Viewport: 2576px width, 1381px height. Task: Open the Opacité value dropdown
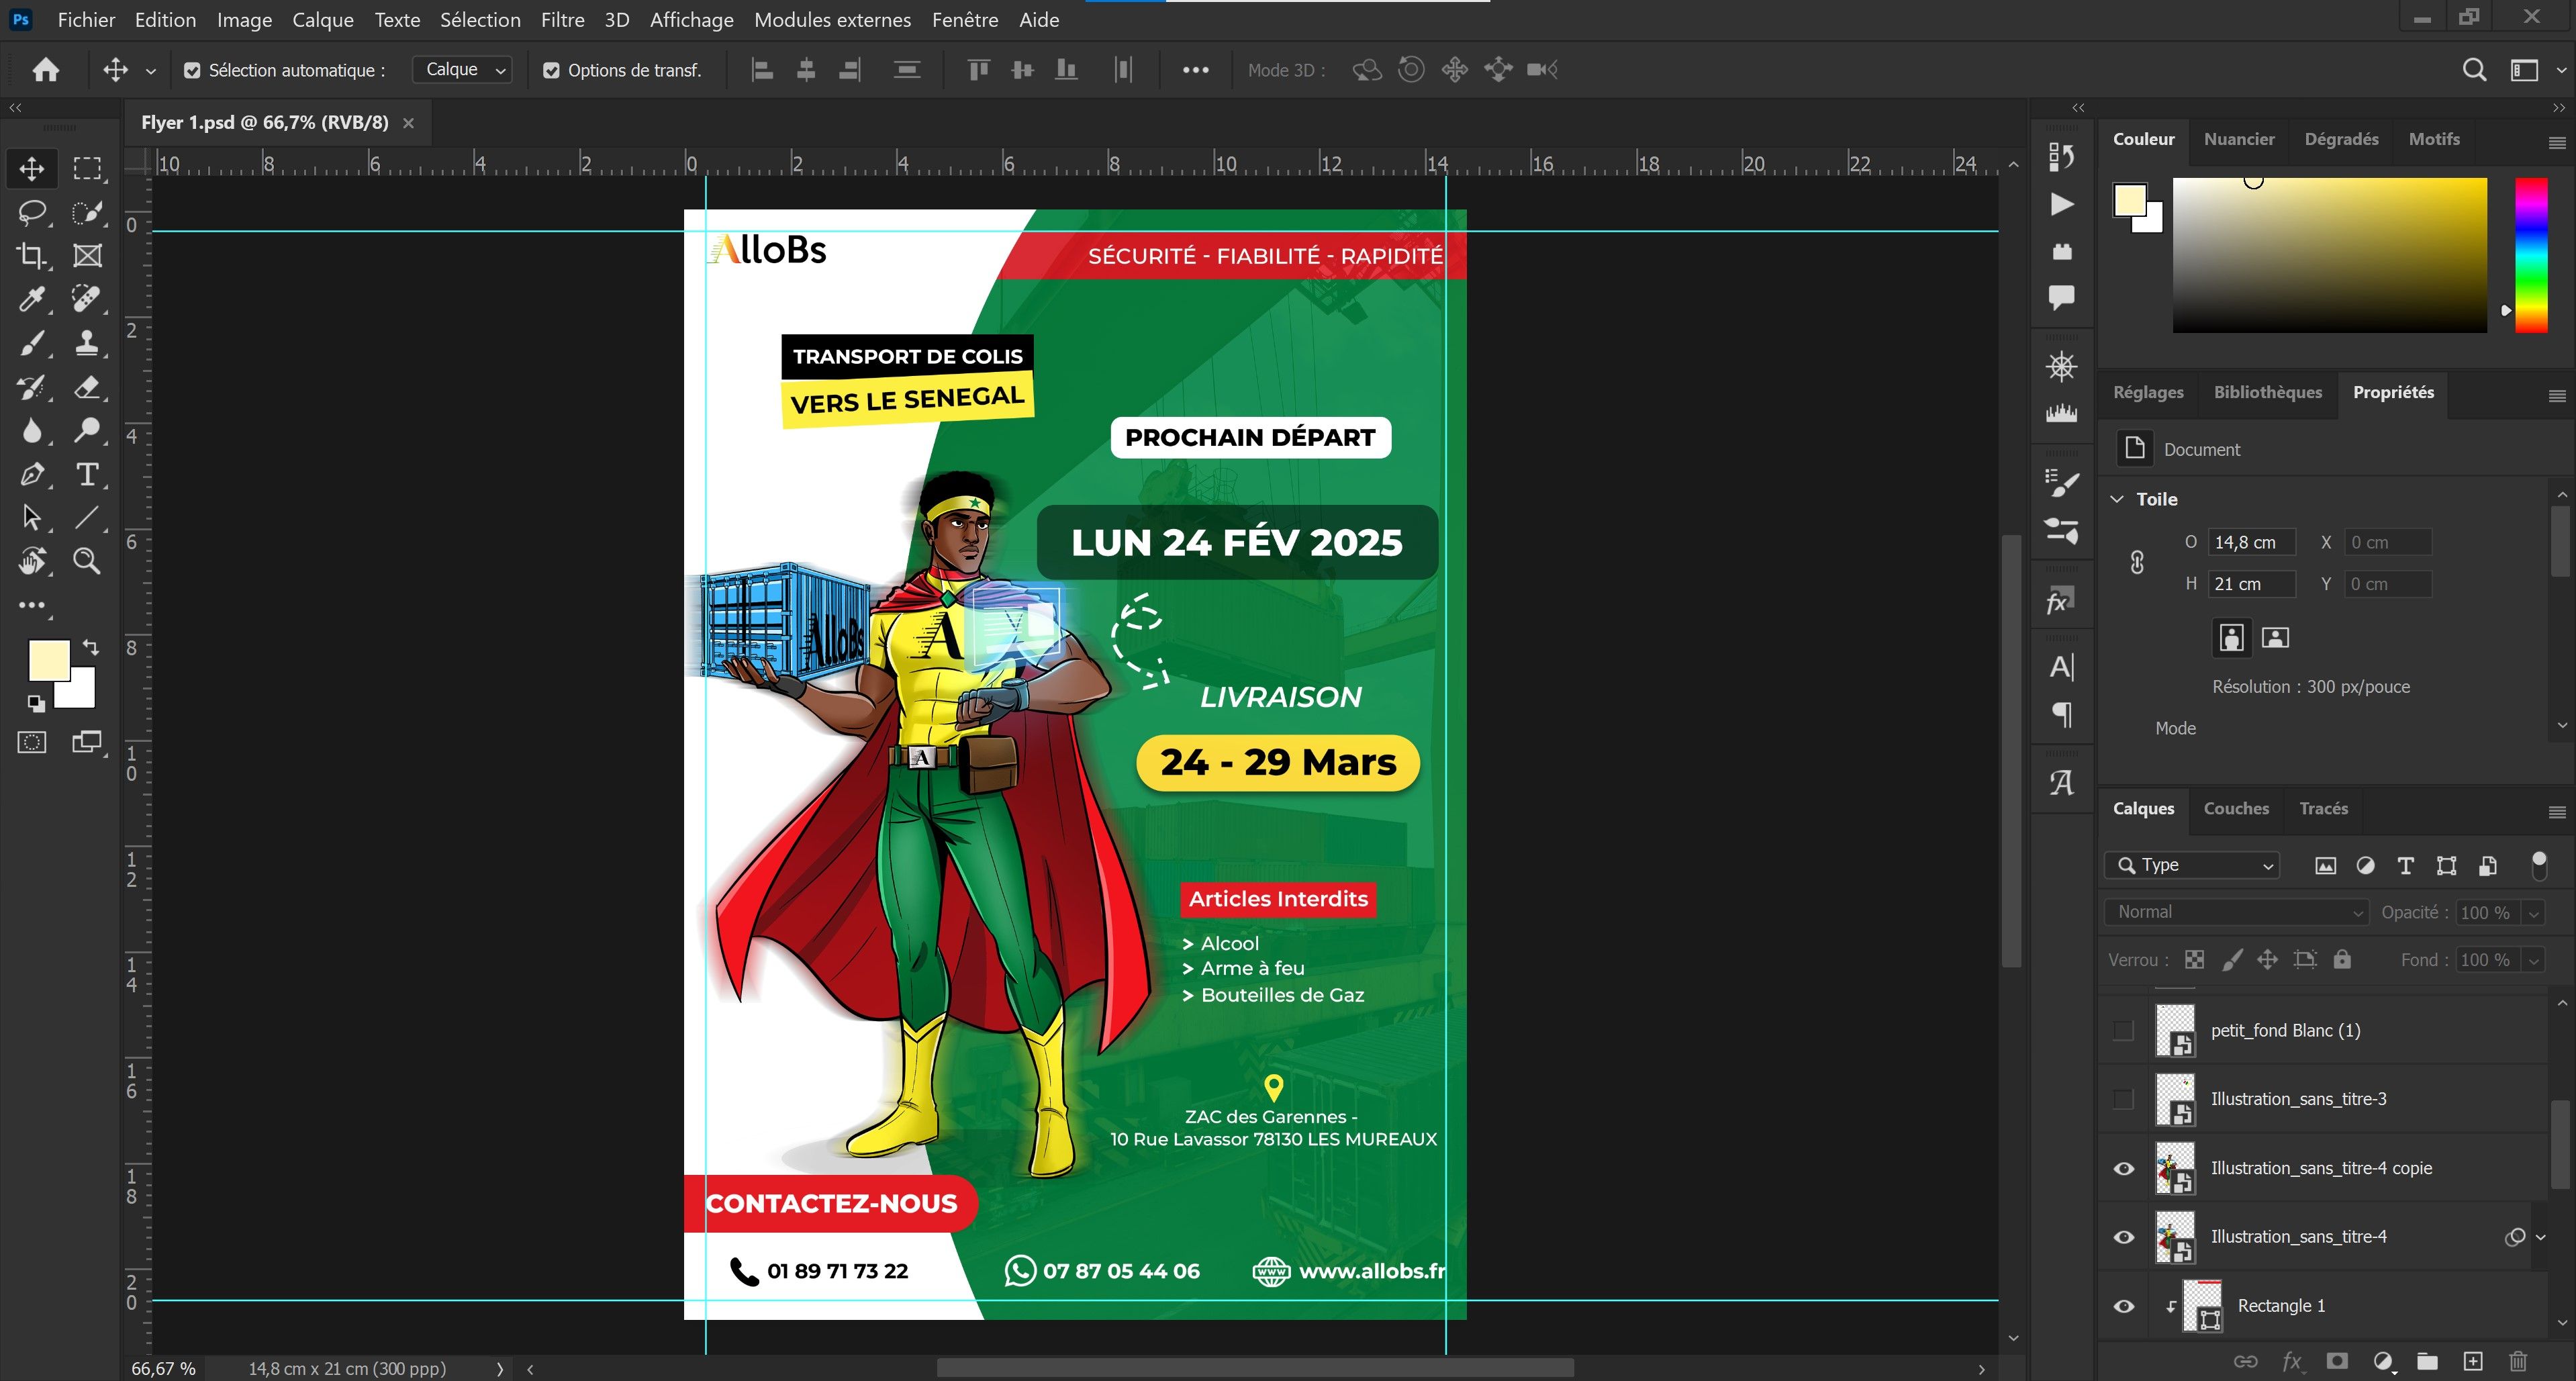2533,912
